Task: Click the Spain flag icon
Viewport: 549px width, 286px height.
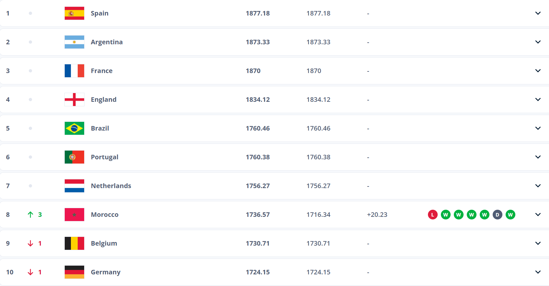Action: click(x=74, y=13)
